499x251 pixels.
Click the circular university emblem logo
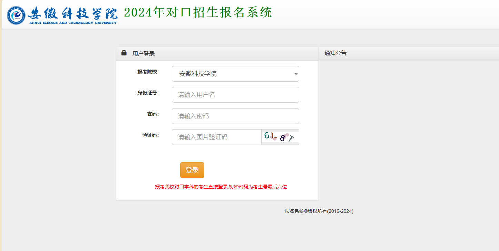[16, 15]
